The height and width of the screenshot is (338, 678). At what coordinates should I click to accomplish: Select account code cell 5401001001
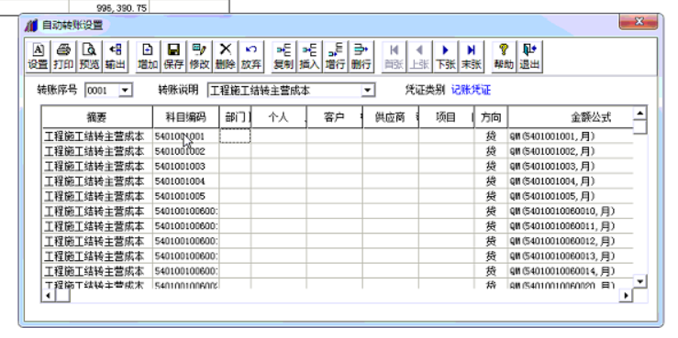(186, 136)
